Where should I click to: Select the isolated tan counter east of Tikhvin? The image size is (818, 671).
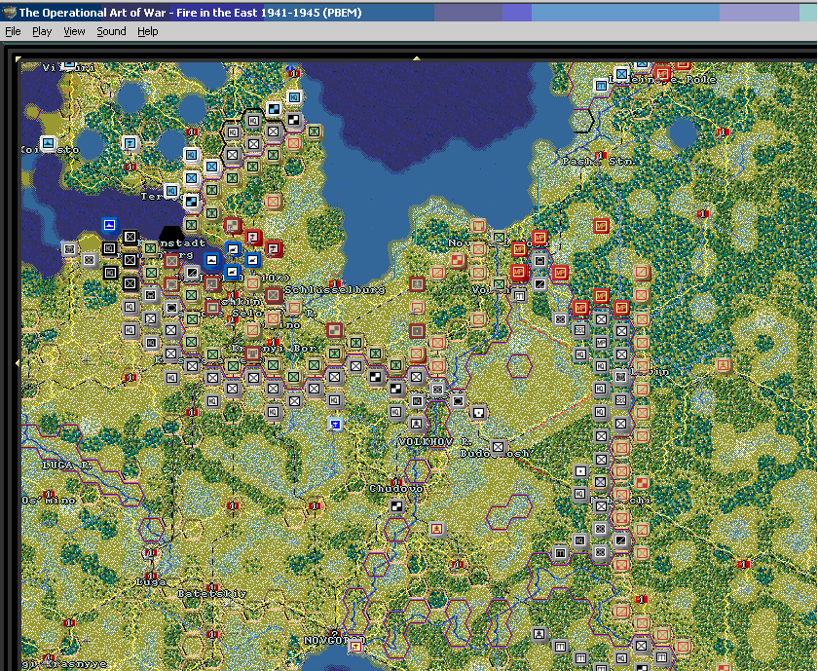723,365
